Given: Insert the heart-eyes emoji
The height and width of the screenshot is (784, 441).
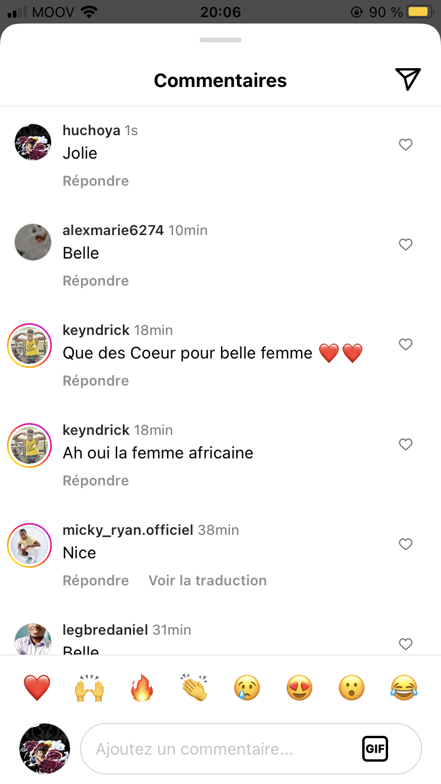Looking at the screenshot, I should [x=299, y=687].
